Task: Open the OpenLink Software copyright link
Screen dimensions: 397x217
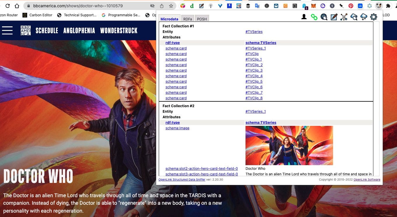Action: 367,180
